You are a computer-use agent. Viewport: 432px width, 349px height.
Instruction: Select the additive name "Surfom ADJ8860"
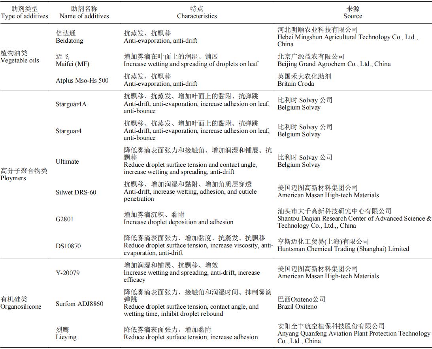[x=79, y=304]
